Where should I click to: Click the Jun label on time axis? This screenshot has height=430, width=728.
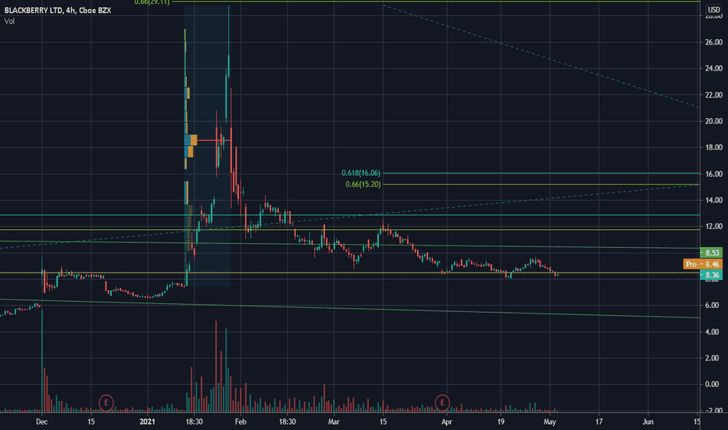tap(648, 422)
